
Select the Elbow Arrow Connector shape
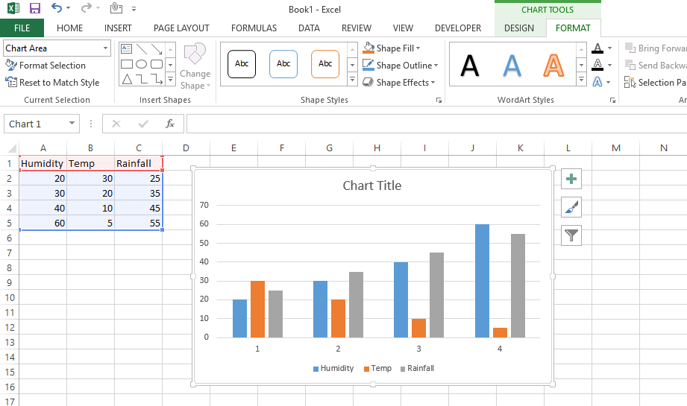157,79
